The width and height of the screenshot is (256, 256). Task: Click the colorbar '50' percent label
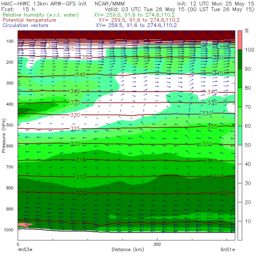tap(248, 145)
